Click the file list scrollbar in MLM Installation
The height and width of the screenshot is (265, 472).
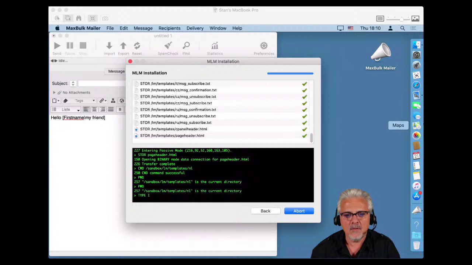point(312,138)
